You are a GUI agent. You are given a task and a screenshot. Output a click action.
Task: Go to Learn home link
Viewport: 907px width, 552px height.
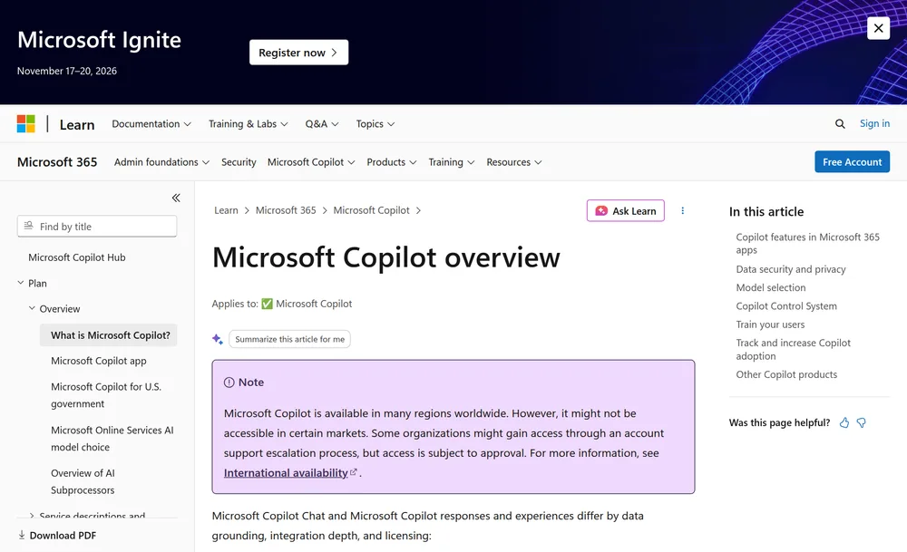click(x=77, y=124)
